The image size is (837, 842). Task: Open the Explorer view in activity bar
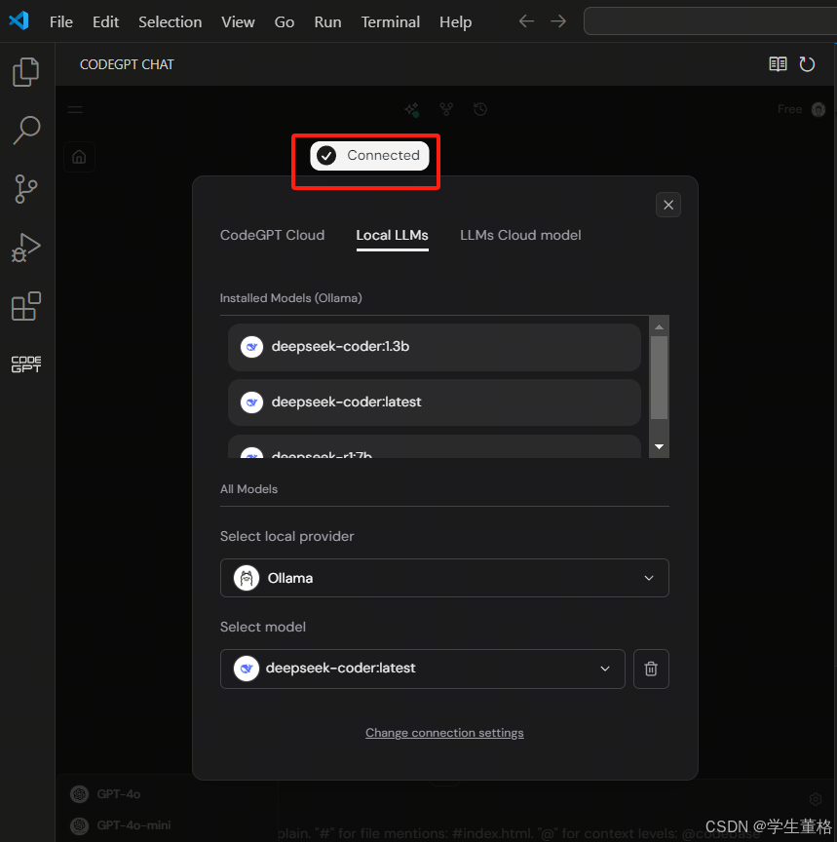point(25,71)
